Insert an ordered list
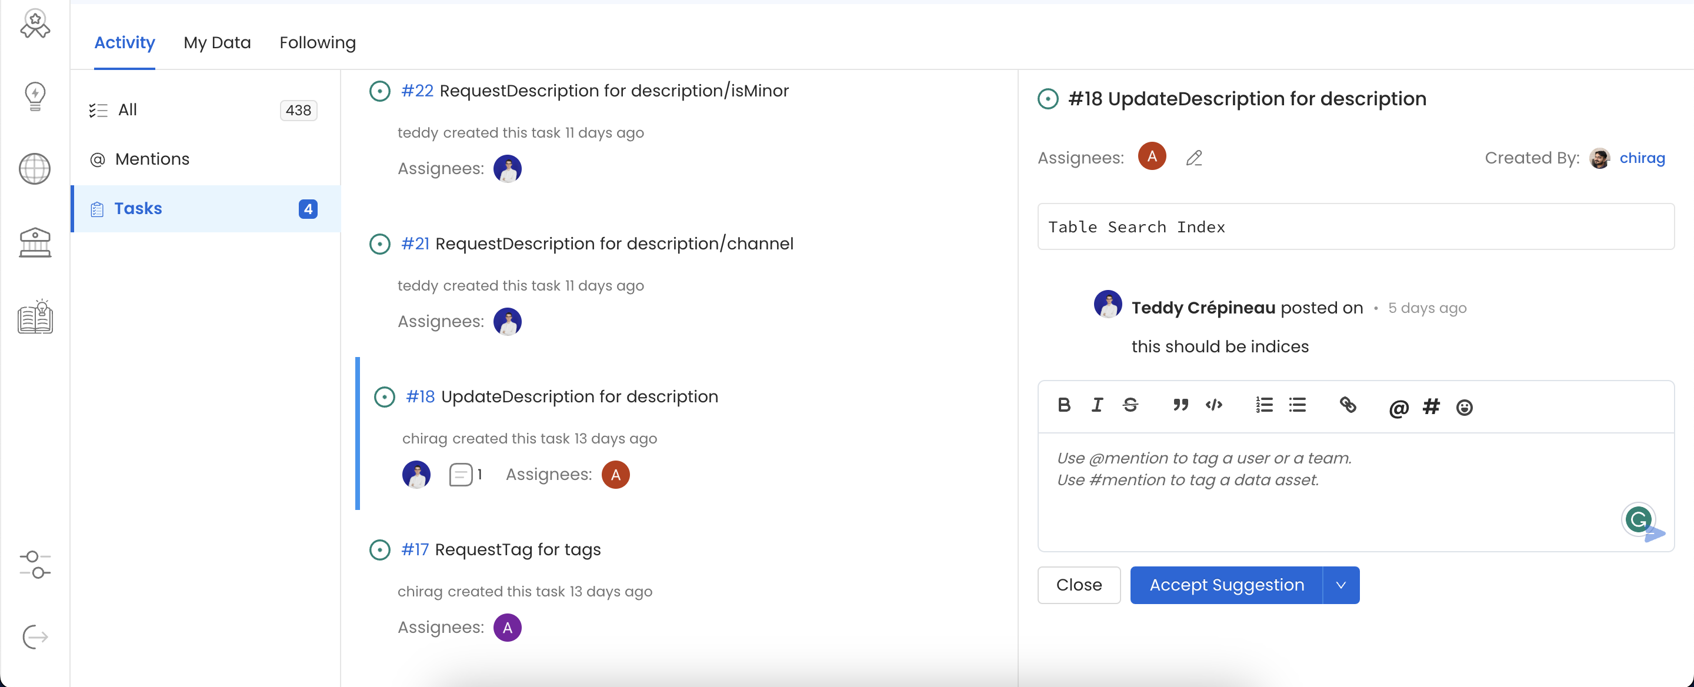 pos(1264,405)
